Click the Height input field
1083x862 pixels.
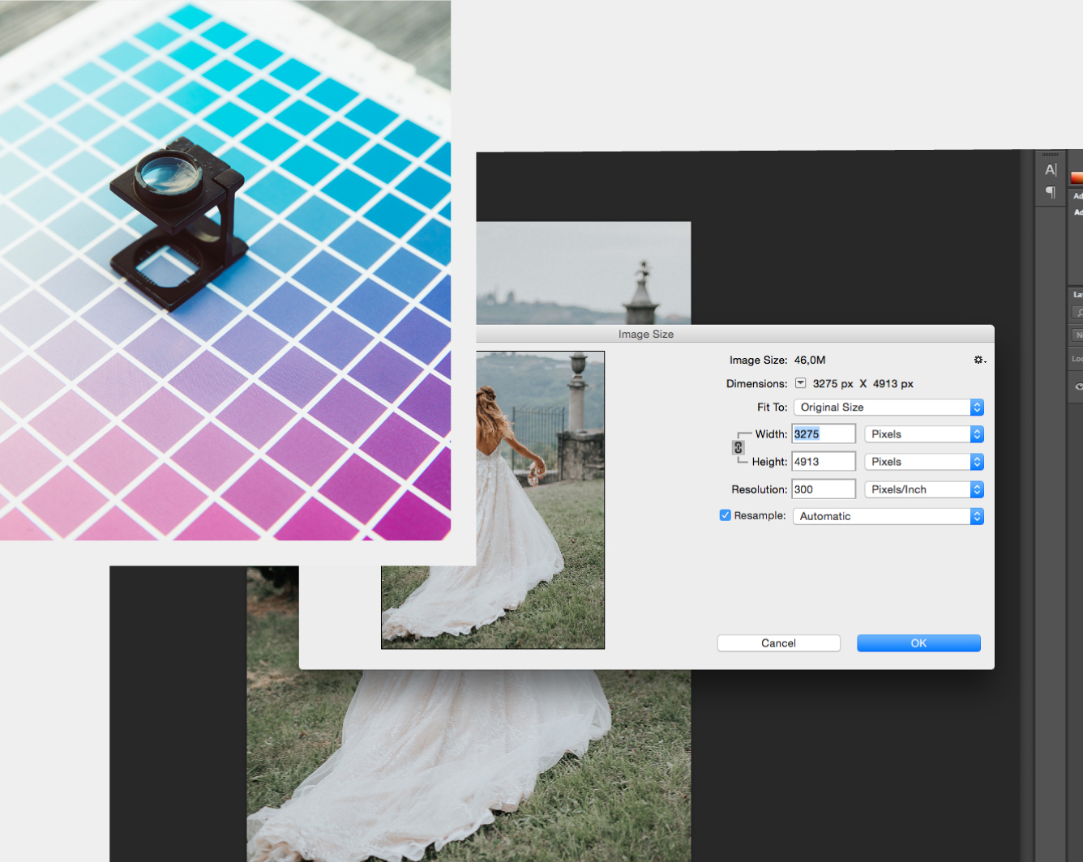(823, 462)
